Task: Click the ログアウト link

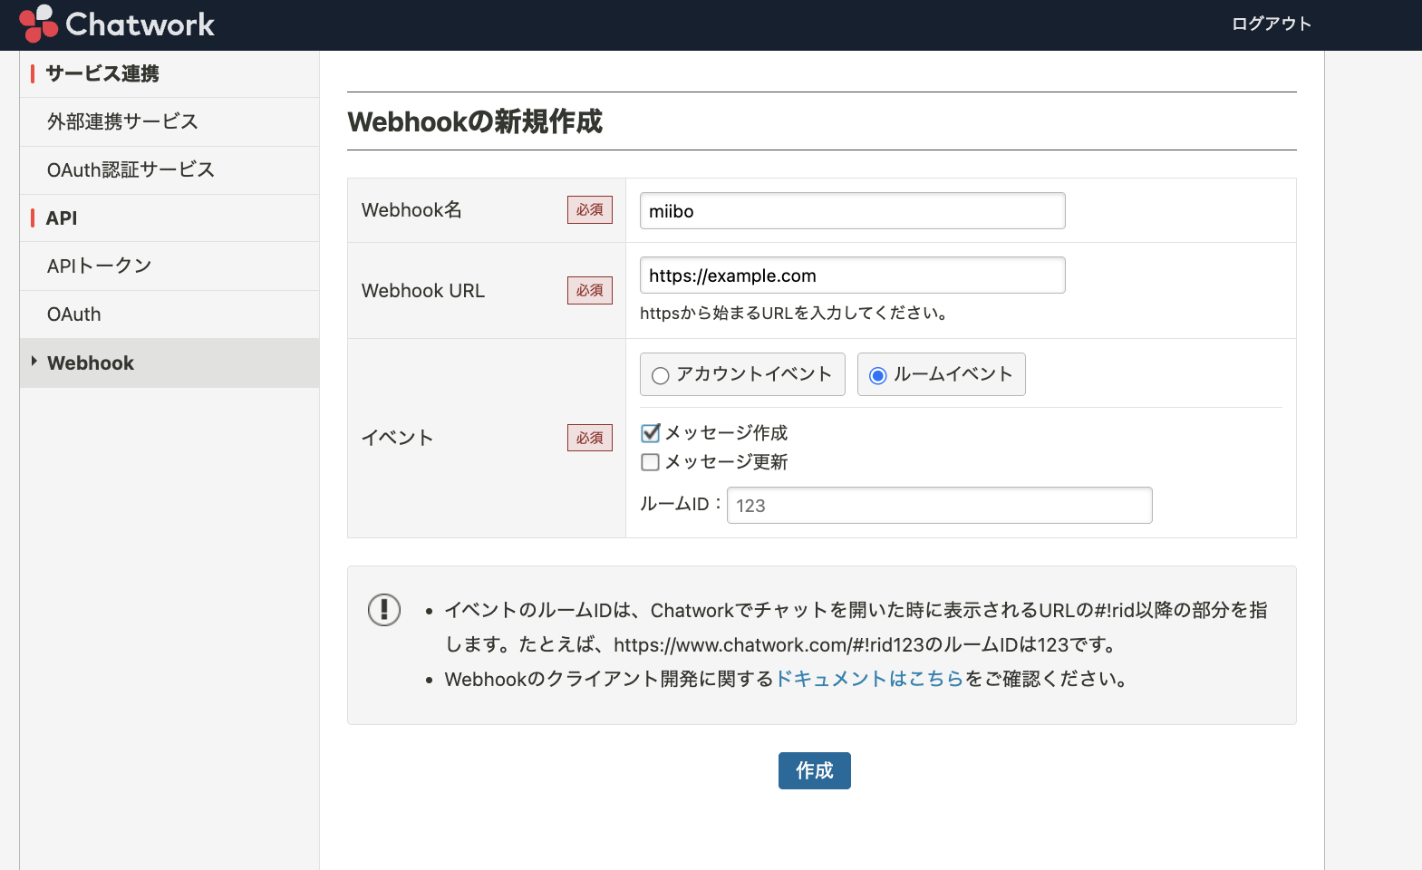Action: (x=1272, y=24)
